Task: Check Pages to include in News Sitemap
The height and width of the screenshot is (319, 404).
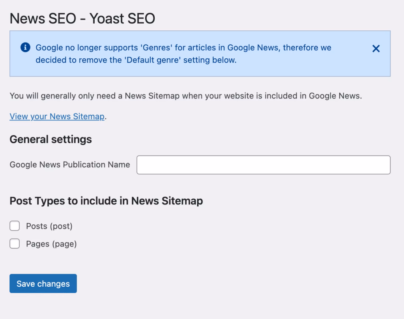Action: pyautogui.click(x=15, y=243)
